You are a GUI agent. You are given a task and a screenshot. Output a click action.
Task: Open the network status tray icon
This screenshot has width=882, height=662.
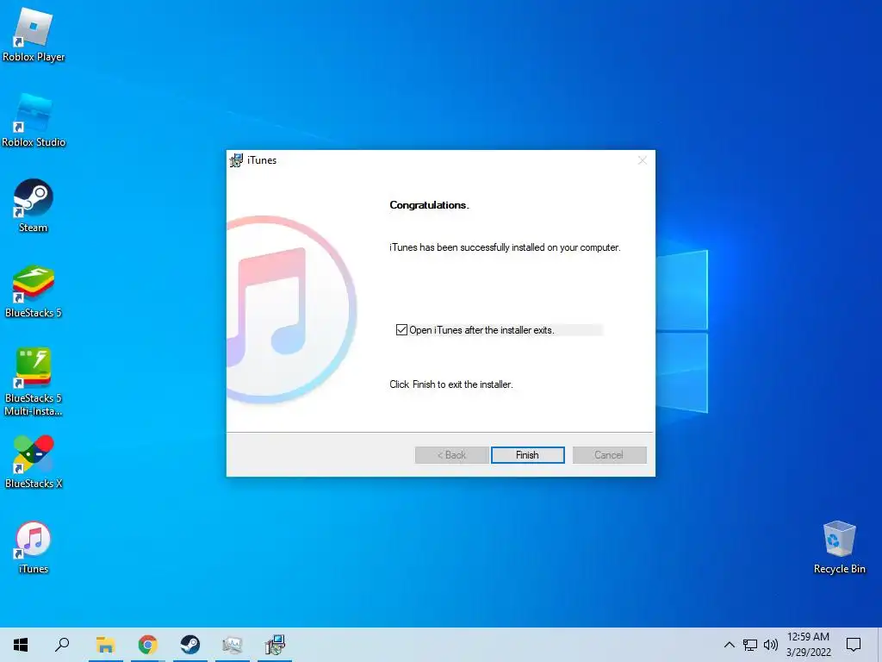coord(750,645)
